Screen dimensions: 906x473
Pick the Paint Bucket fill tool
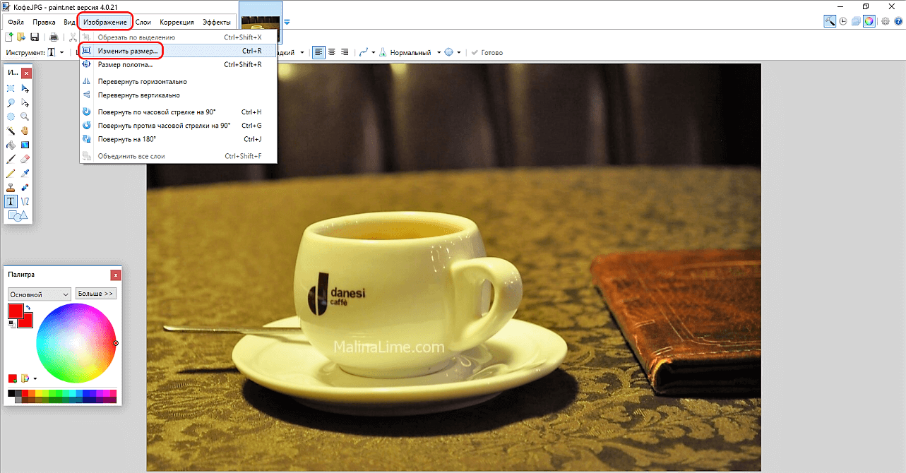coord(11,145)
